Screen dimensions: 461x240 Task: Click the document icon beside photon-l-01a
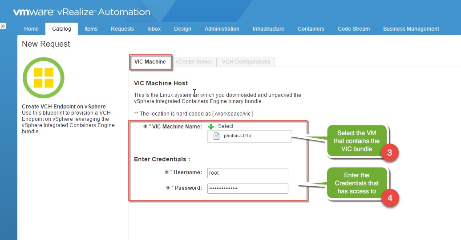click(x=216, y=136)
